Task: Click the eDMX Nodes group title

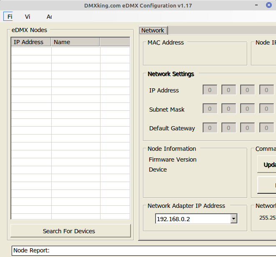Action: click(x=29, y=30)
